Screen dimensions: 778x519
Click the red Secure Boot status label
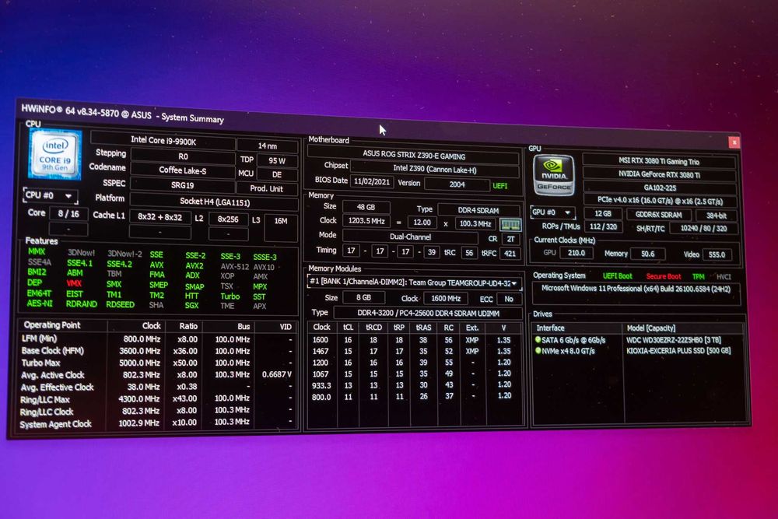click(663, 276)
